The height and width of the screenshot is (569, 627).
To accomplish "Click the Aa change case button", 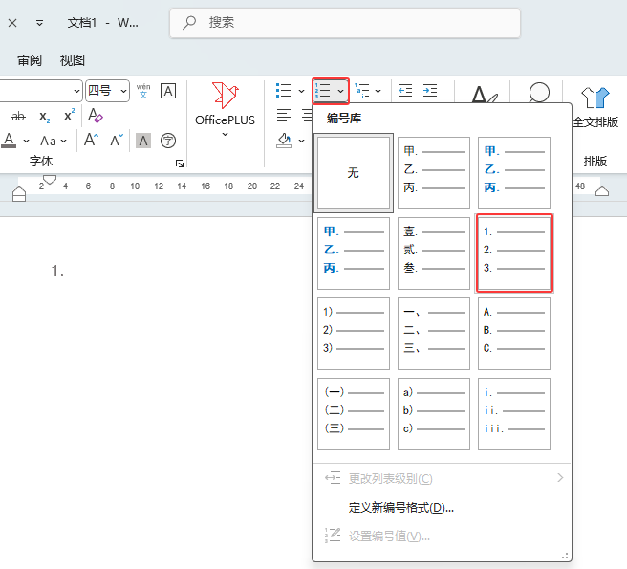I will coord(48,141).
